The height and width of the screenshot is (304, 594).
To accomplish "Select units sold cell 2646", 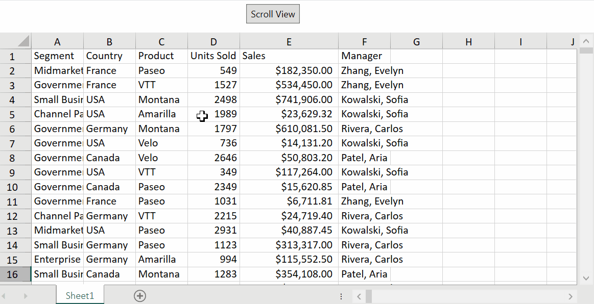I will tap(213, 158).
